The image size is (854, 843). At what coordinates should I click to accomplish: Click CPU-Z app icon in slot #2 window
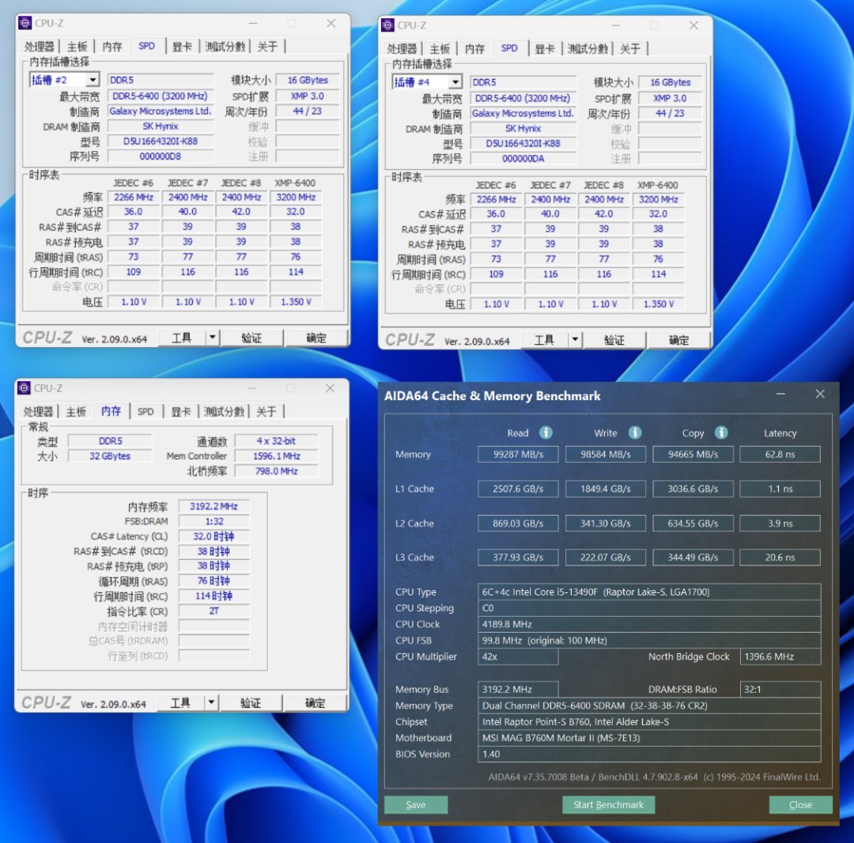point(25,23)
